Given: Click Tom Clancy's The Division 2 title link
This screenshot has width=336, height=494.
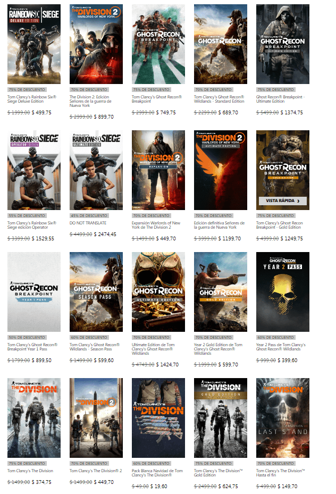Looking at the screenshot, I should [96, 471].
